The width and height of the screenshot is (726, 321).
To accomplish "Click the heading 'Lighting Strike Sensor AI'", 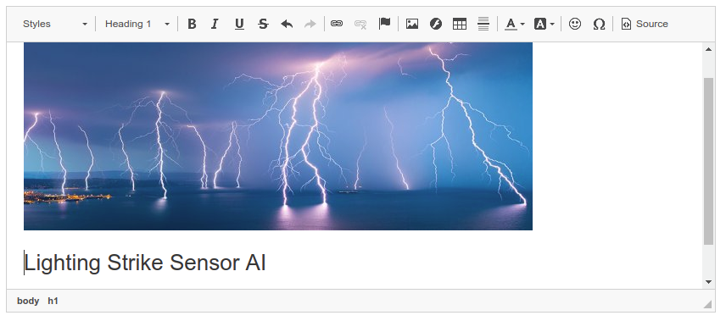I will tap(145, 263).
